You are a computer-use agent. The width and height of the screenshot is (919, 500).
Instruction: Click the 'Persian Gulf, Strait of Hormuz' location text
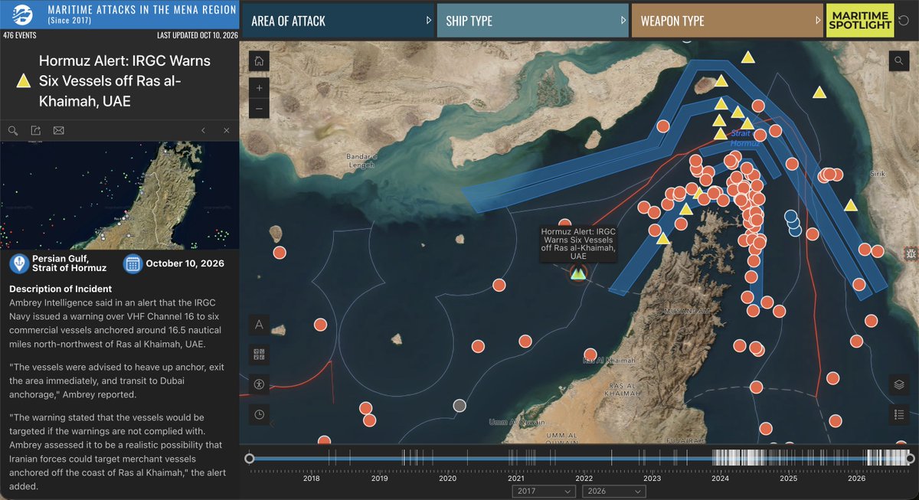pyautogui.click(x=71, y=263)
